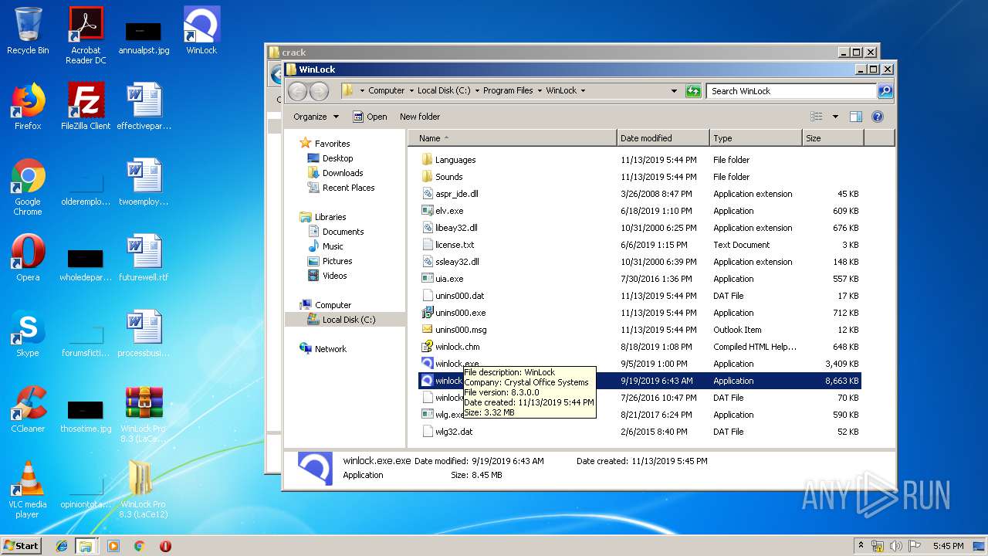The image size is (988, 556).
Task: Click the Windows Explorer taskbar button
Action: pyautogui.click(x=86, y=546)
